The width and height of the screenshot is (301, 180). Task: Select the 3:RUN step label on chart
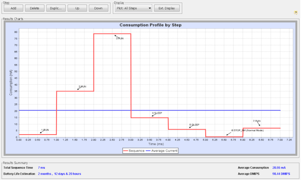click(x=120, y=38)
